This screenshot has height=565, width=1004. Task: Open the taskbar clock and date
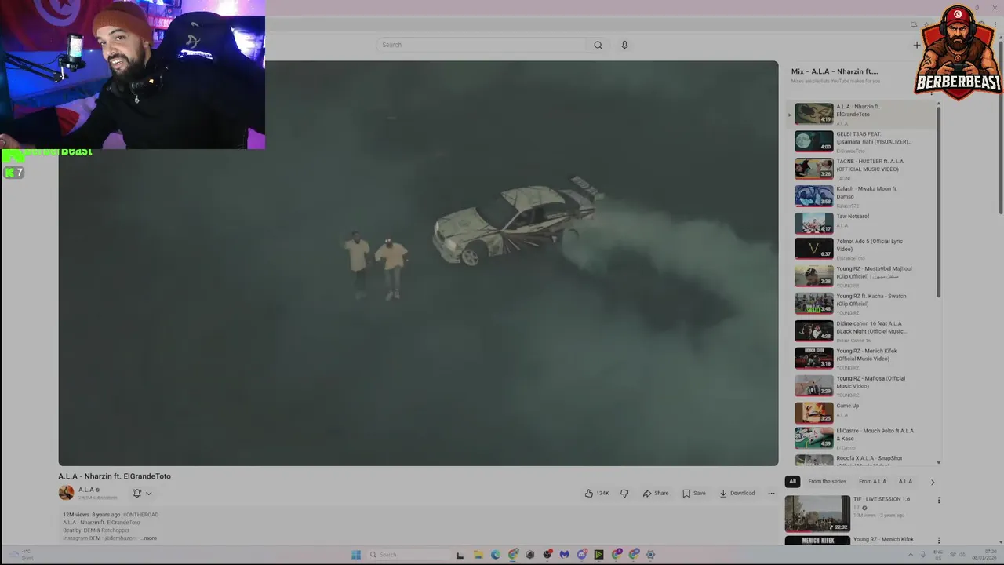(984, 554)
